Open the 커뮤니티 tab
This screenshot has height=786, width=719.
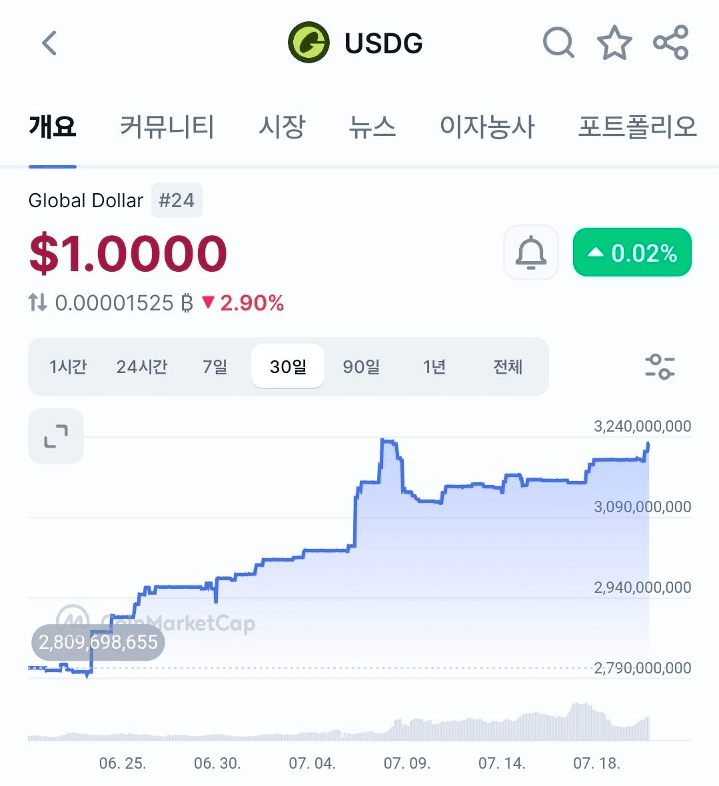point(167,127)
